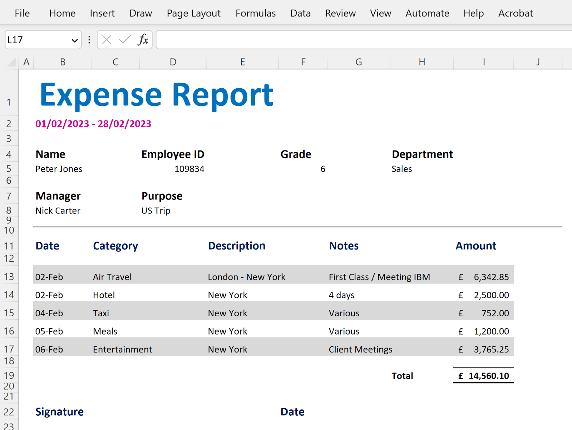Select the 4 days note cell

click(x=341, y=295)
